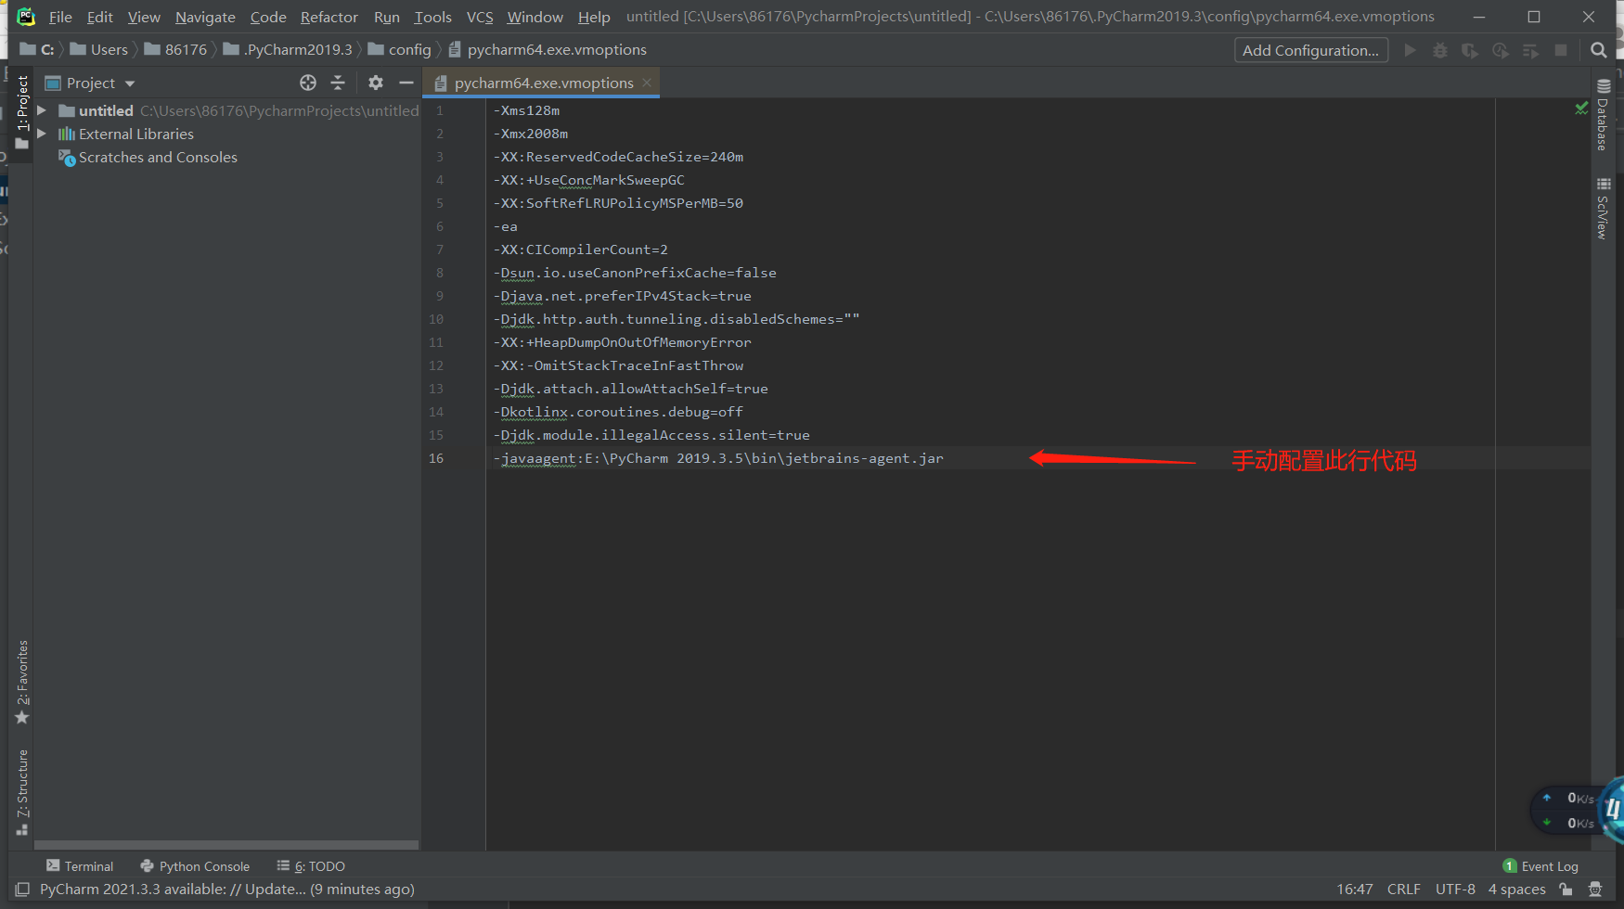Click config breadcrumb
The width and height of the screenshot is (1624, 909).
(x=400, y=49)
